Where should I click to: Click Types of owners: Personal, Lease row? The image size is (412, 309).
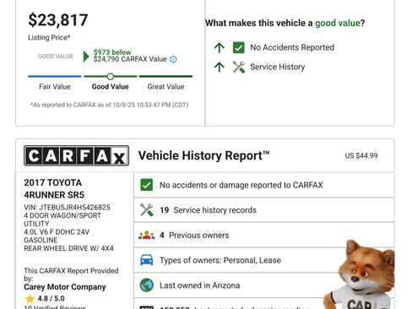(264, 260)
